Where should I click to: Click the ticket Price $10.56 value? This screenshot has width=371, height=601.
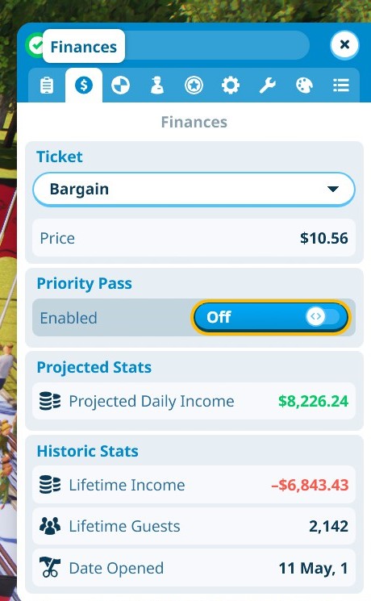click(x=324, y=238)
